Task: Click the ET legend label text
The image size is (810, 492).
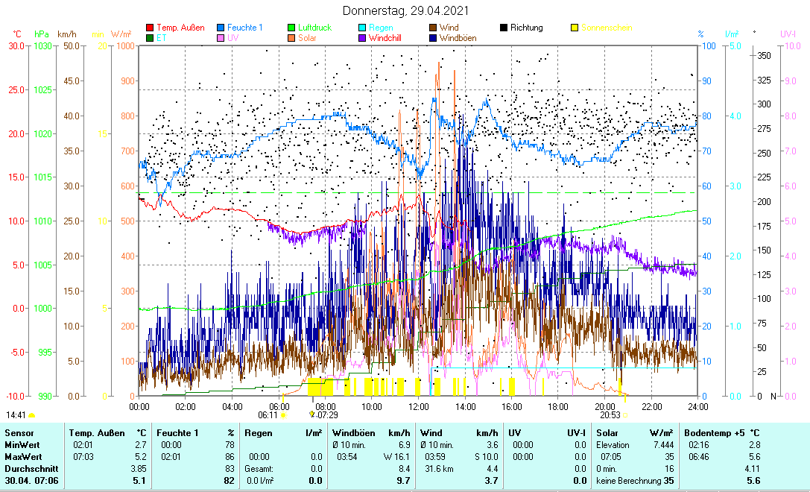Action: (162, 37)
